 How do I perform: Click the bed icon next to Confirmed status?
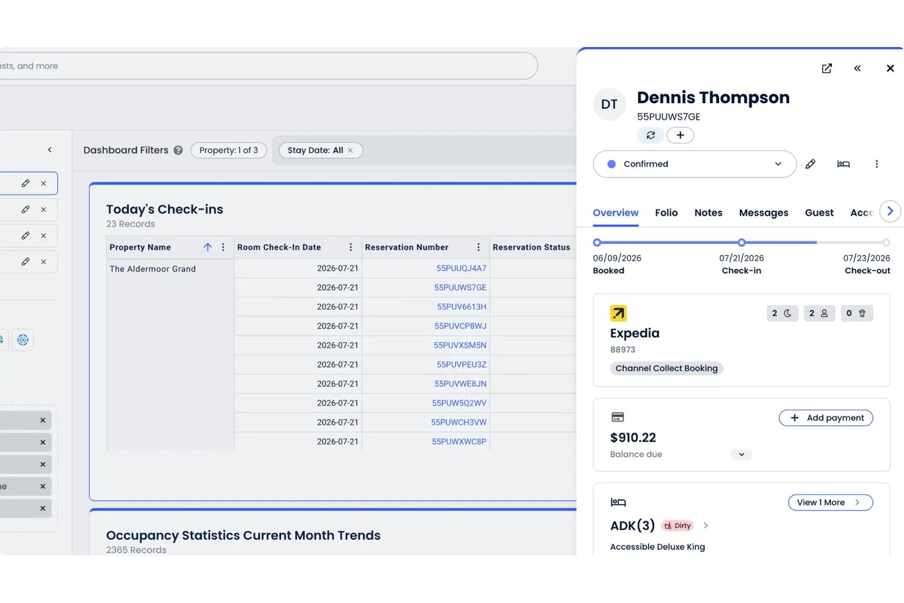(844, 164)
